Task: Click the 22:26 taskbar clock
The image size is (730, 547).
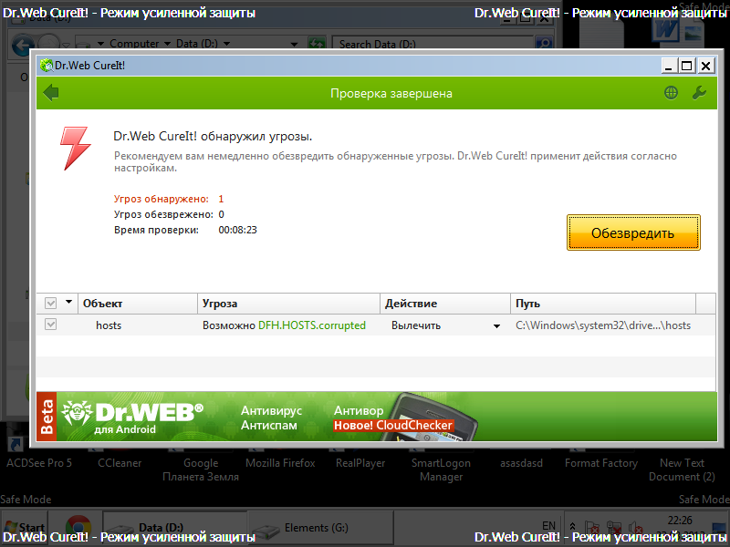Action: 680,520
